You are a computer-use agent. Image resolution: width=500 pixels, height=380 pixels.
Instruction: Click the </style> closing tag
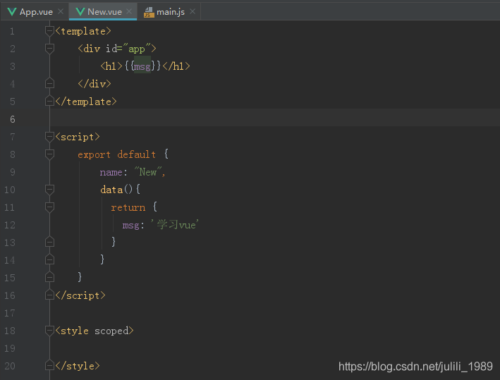(x=78, y=366)
